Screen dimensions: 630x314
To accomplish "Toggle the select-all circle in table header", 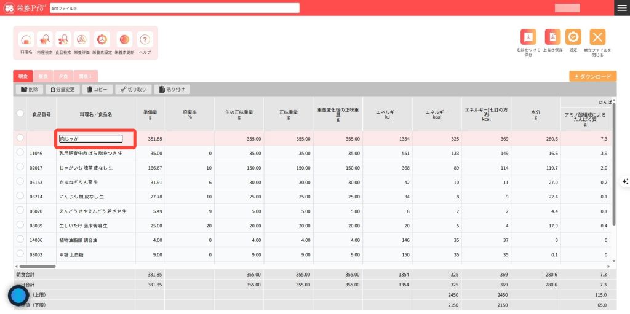I will point(20,114).
